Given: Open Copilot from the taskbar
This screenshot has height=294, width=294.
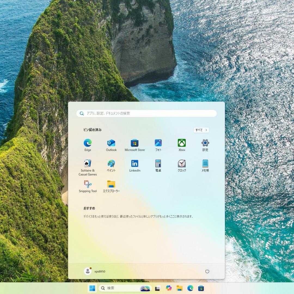Looking at the screenshot, I should pyautogui.click(x=169, y=288).
